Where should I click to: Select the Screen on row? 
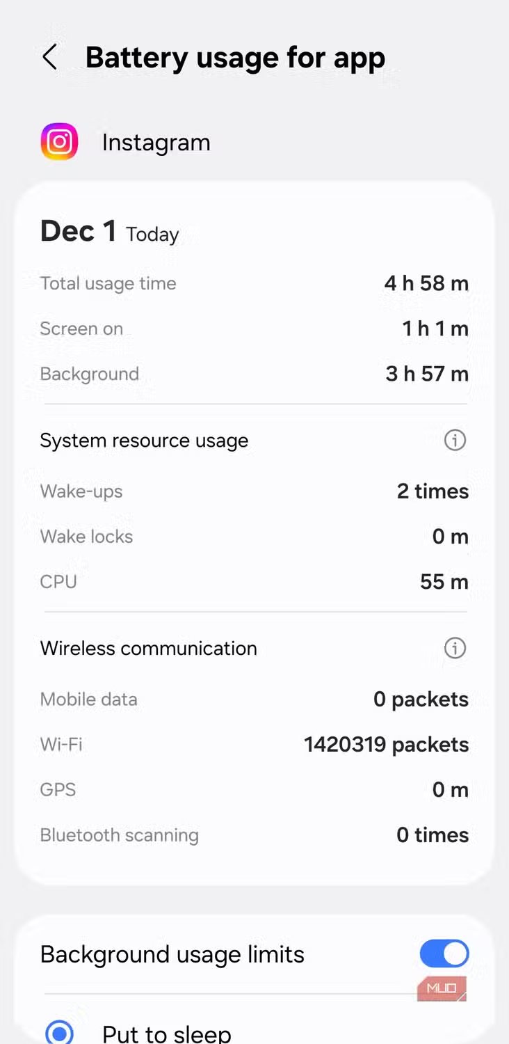point(254,329)
